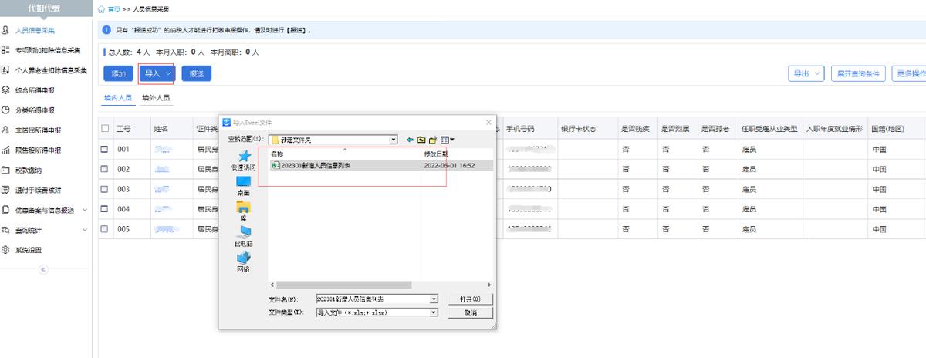Switch to the 境外人员 tab
926x358 pixels.
[x=157, y=99]
